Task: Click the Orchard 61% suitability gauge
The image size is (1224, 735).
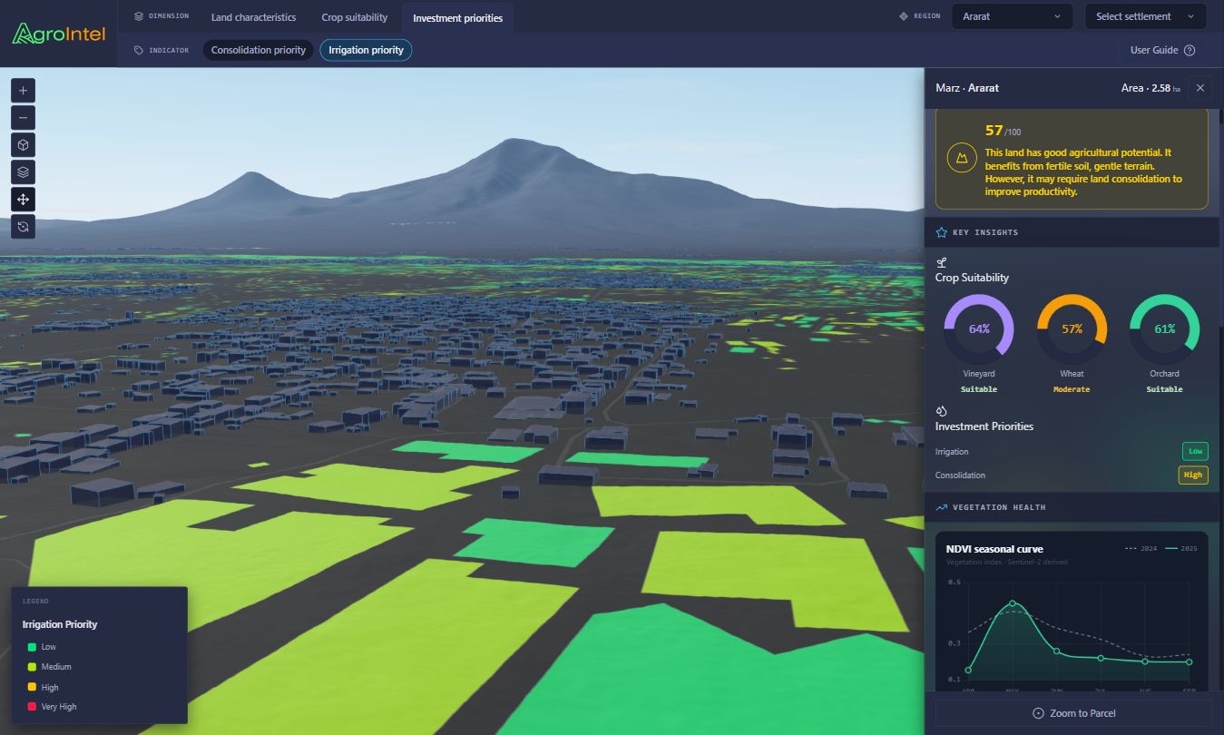Action: point(1164,329)
